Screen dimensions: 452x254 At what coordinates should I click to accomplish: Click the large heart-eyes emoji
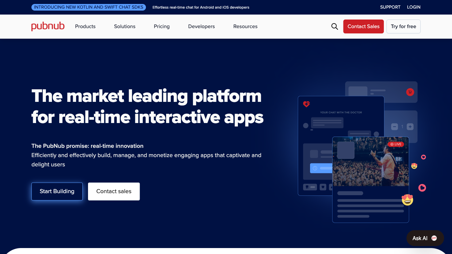(407, 200)
